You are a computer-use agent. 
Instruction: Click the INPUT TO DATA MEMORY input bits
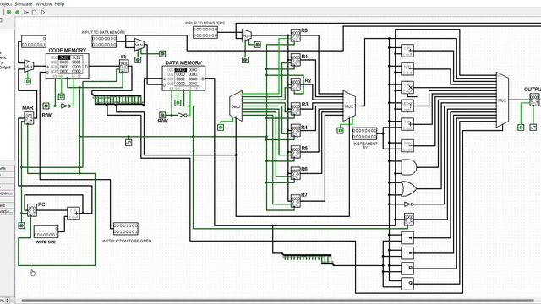[104, 41]
